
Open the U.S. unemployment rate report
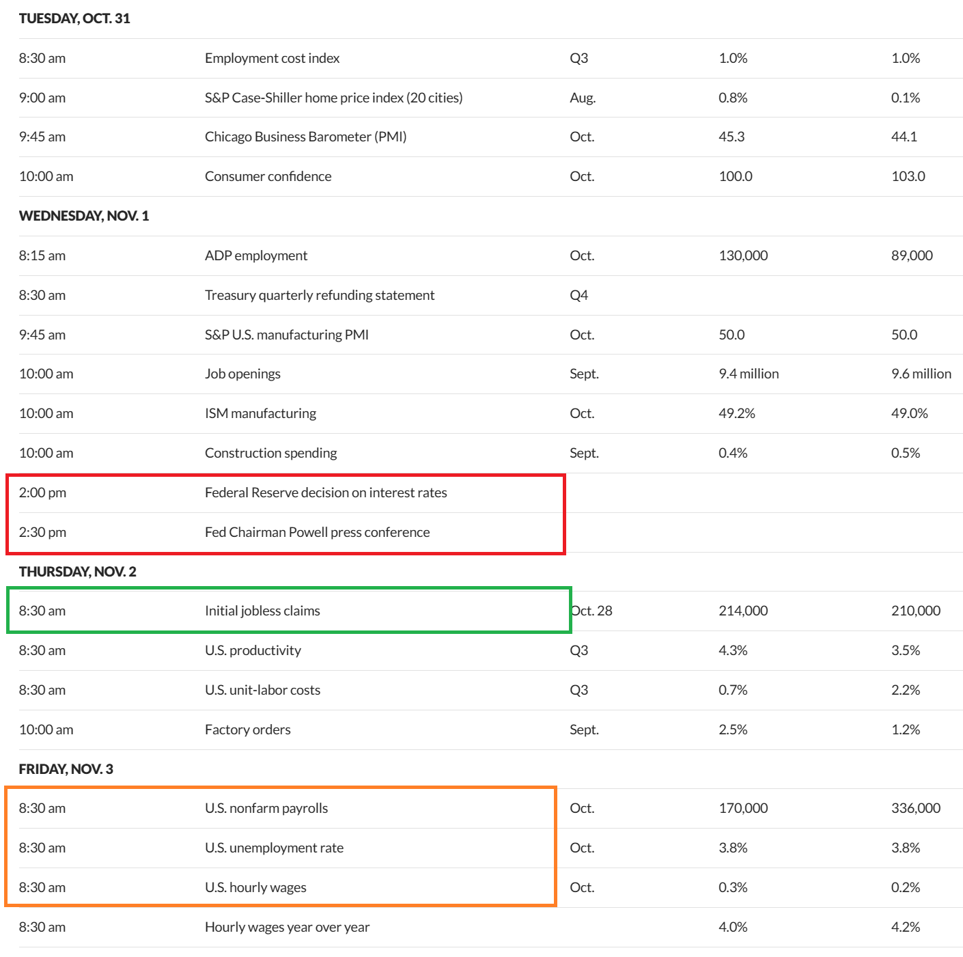point(274,848)
